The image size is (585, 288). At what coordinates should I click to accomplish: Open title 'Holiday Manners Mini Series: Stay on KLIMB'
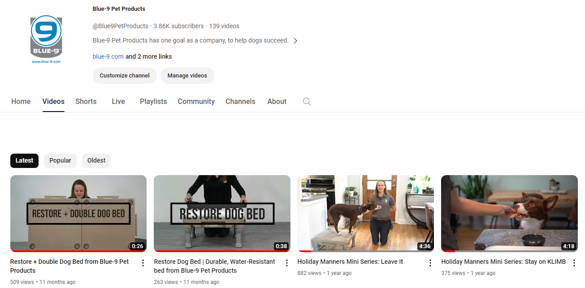pyautogui.click(x=503, y=262)
